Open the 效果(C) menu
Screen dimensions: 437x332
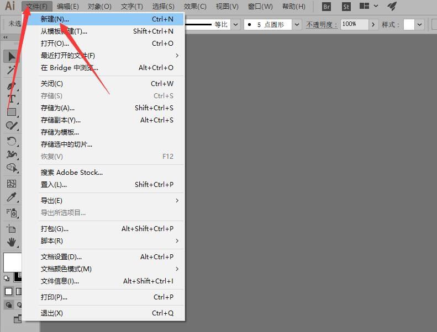point(195,7)
